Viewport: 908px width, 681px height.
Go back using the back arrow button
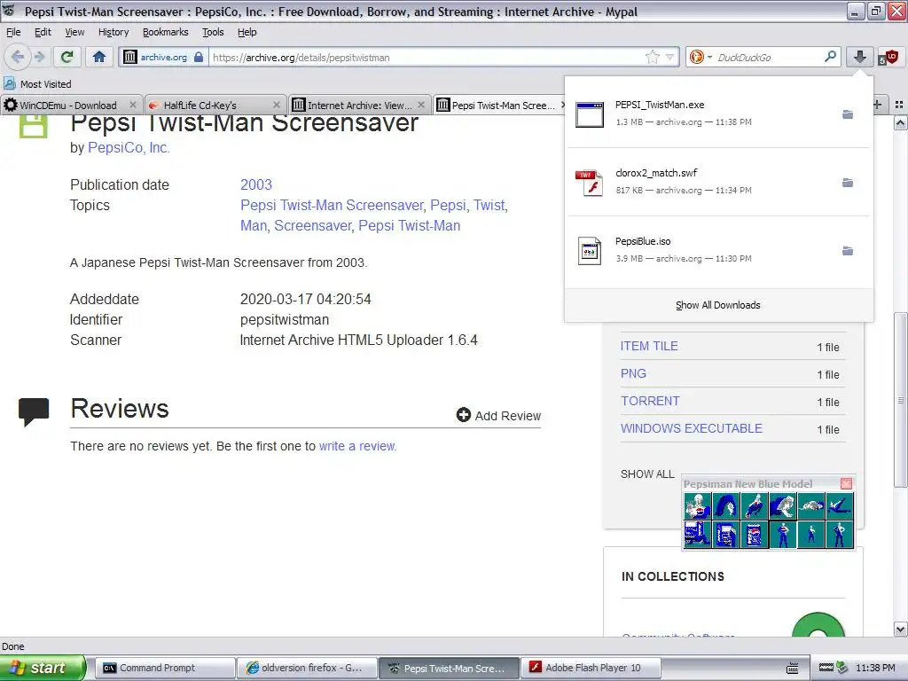[x=18, y=57]
